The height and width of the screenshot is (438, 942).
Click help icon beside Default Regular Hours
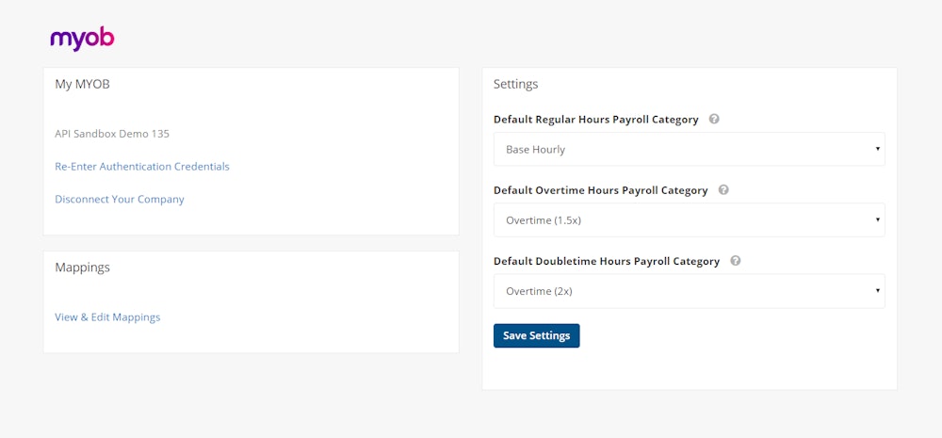[714, 120]
